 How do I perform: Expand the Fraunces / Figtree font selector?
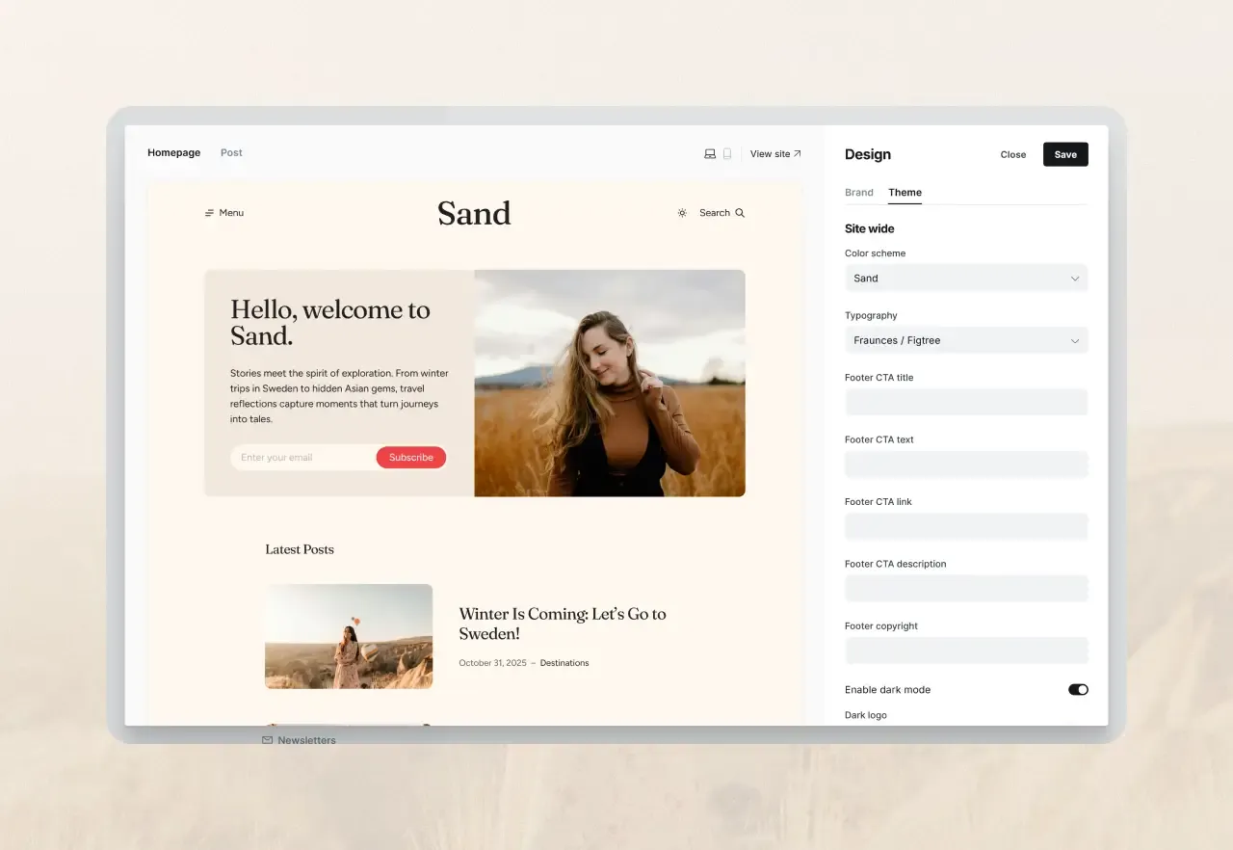point(1074,340)
